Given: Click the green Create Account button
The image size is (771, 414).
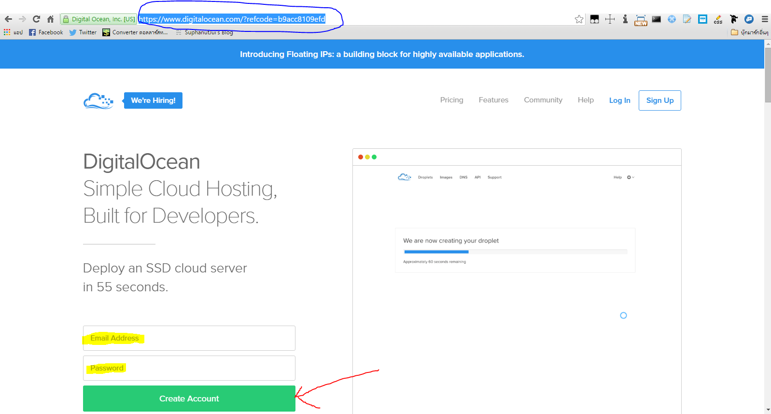Looking at the screenshot, I should click(189, 399).
